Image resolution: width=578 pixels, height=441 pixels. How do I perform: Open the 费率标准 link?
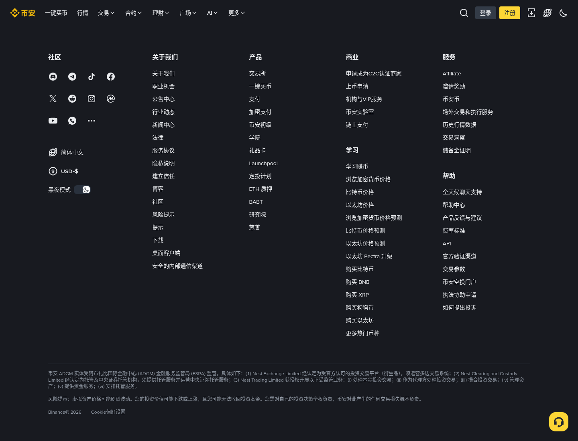(454, 231)
